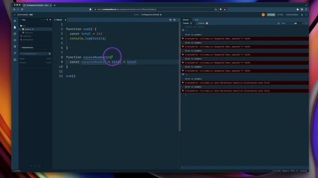This screenshot has width=318, height=178.
Task: Click the bookmark icon left of the URL
Action: 90,9
